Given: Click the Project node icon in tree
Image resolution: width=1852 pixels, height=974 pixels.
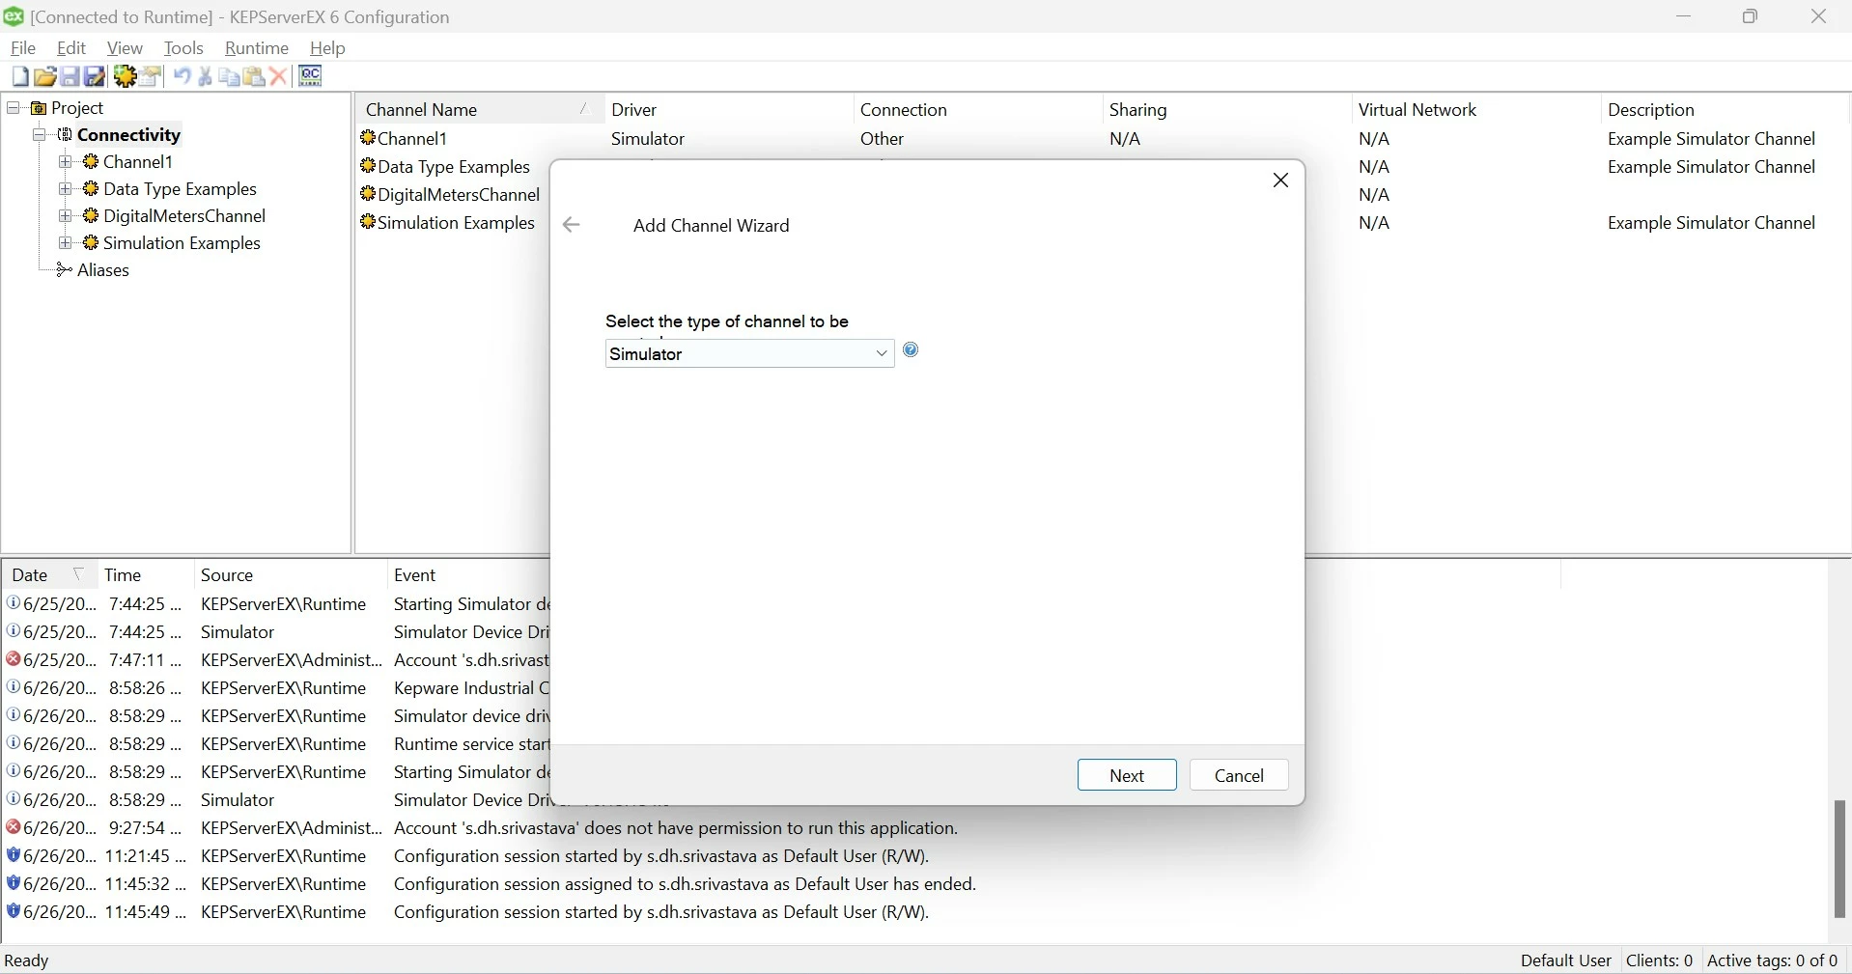Looking at the screenshot, I should 39,108.
